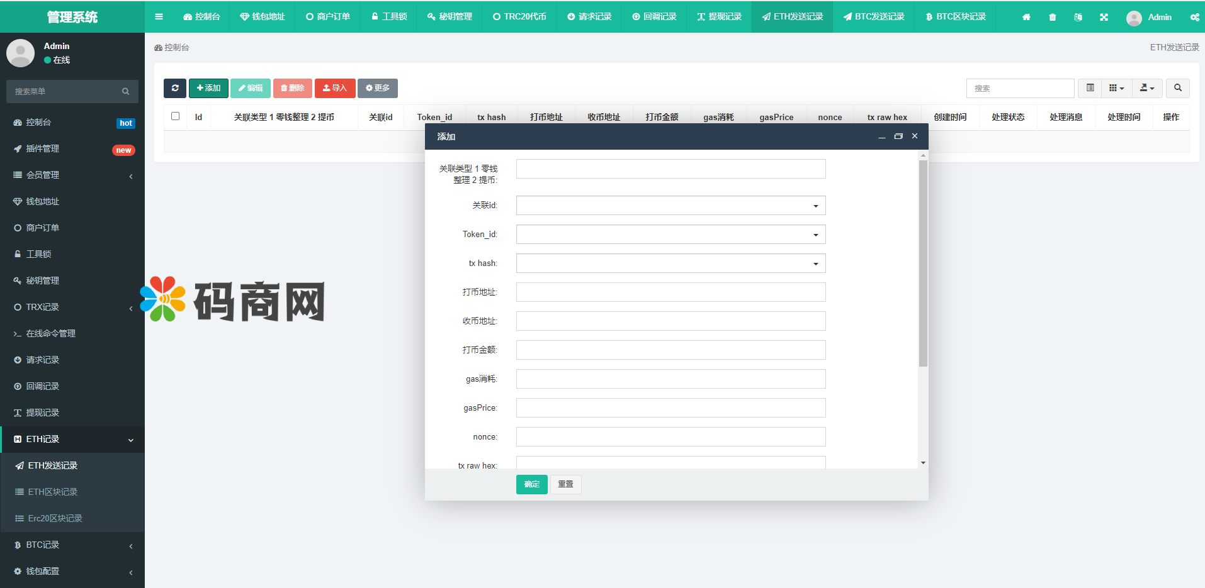1205x588 pixels.
Task: Click the hamburger menu toggle icon
Action: click(159, 17)
